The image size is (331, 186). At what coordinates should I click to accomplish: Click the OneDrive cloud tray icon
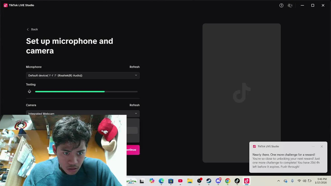(285, 181)
